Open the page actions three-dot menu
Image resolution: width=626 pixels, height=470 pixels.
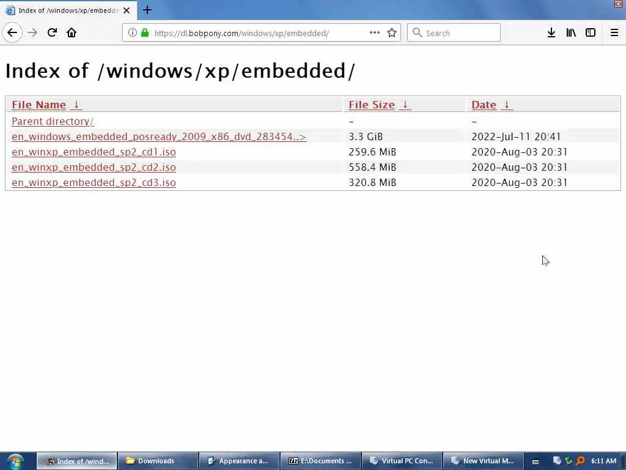pyautogui.click(x=375, y=33)
